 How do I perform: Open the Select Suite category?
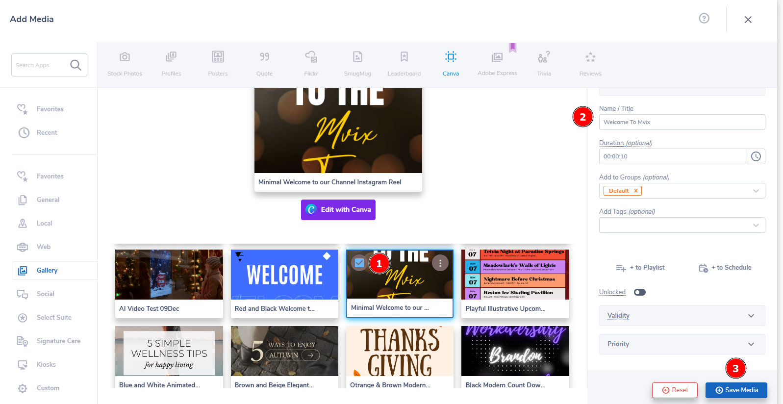tap(44, 317)
